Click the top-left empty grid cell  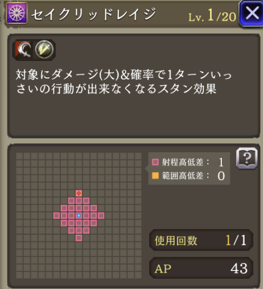click(19, 156)
